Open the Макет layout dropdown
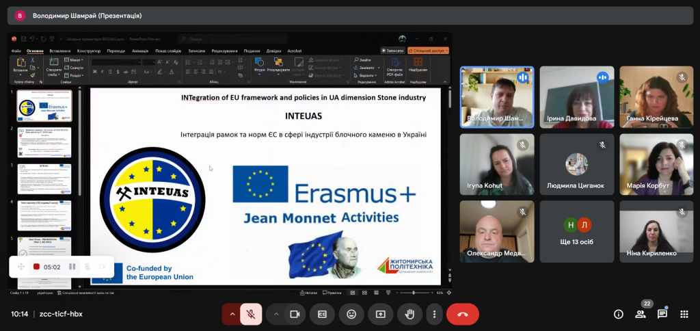The image size is (700, 331). coord(74,60)
